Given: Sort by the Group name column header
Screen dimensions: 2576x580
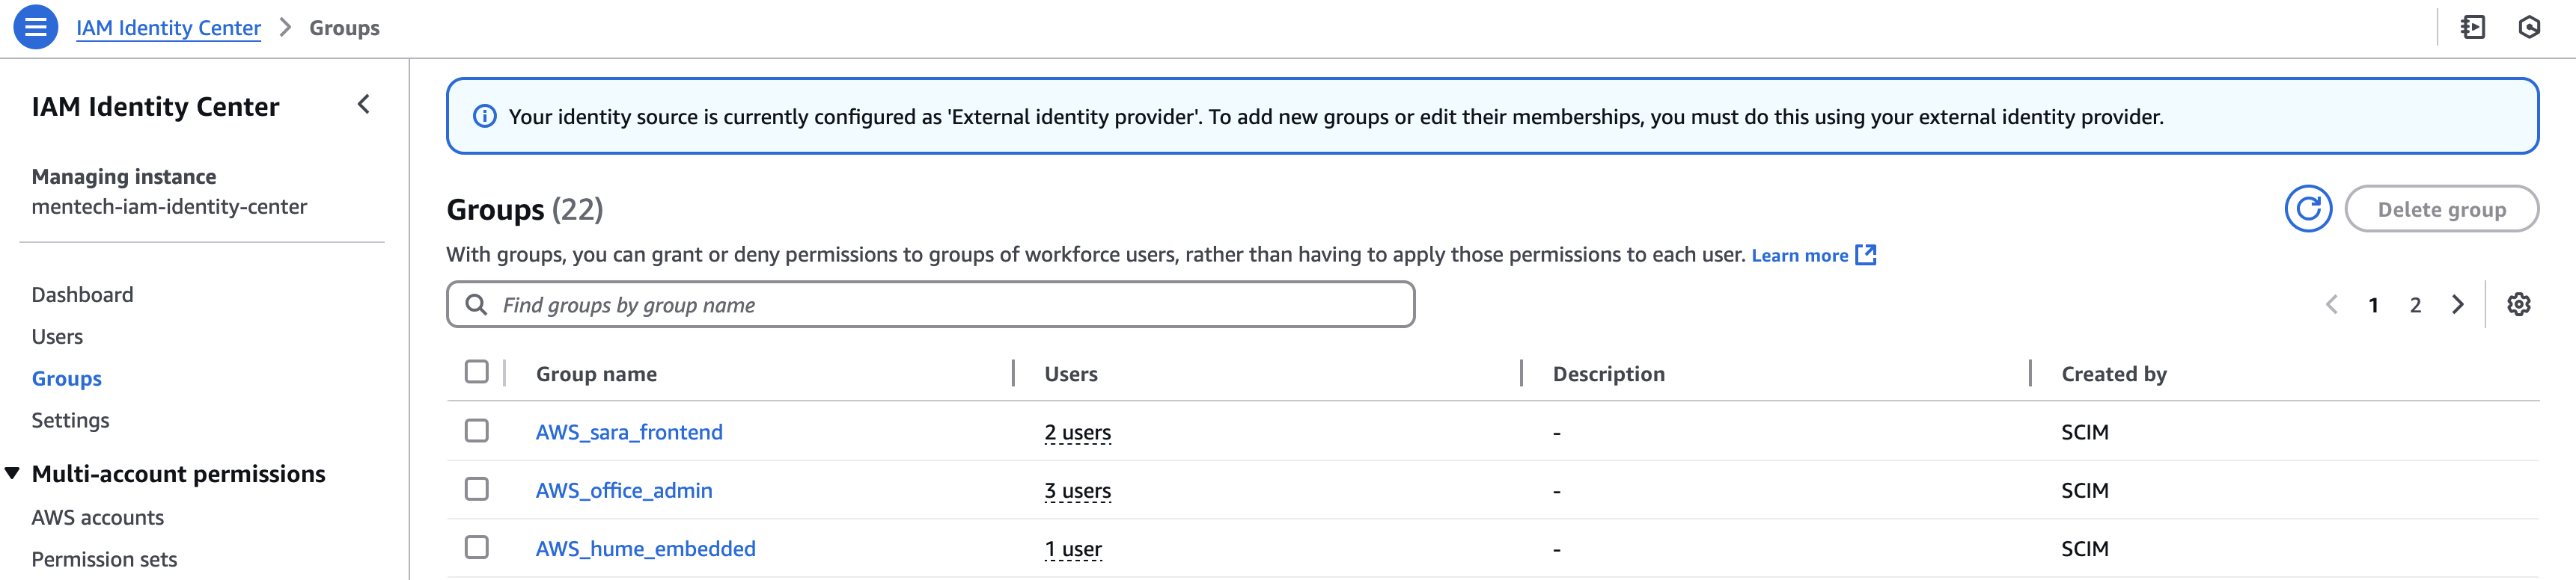Looking at the screenshot, I should point(596,374).
